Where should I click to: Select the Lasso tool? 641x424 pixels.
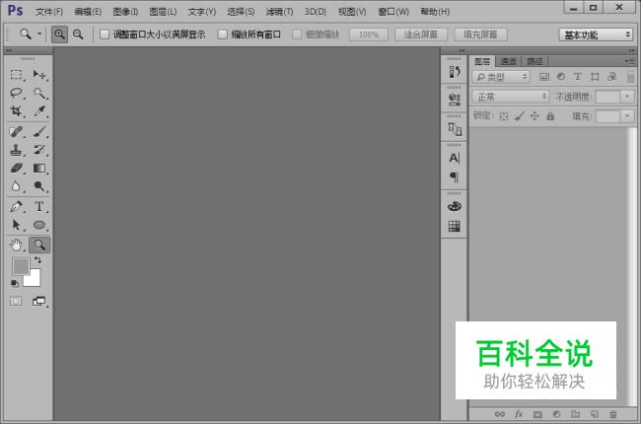pos(16,93)
